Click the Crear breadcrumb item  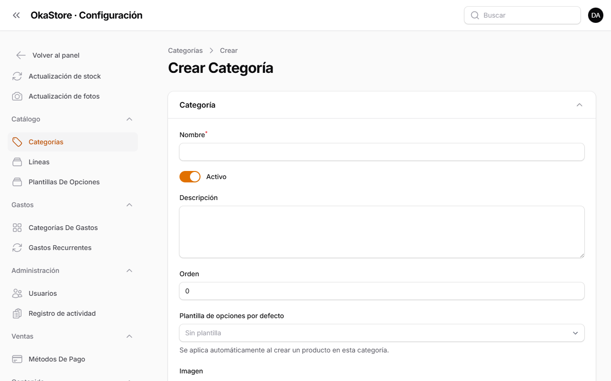click(229, 50)
